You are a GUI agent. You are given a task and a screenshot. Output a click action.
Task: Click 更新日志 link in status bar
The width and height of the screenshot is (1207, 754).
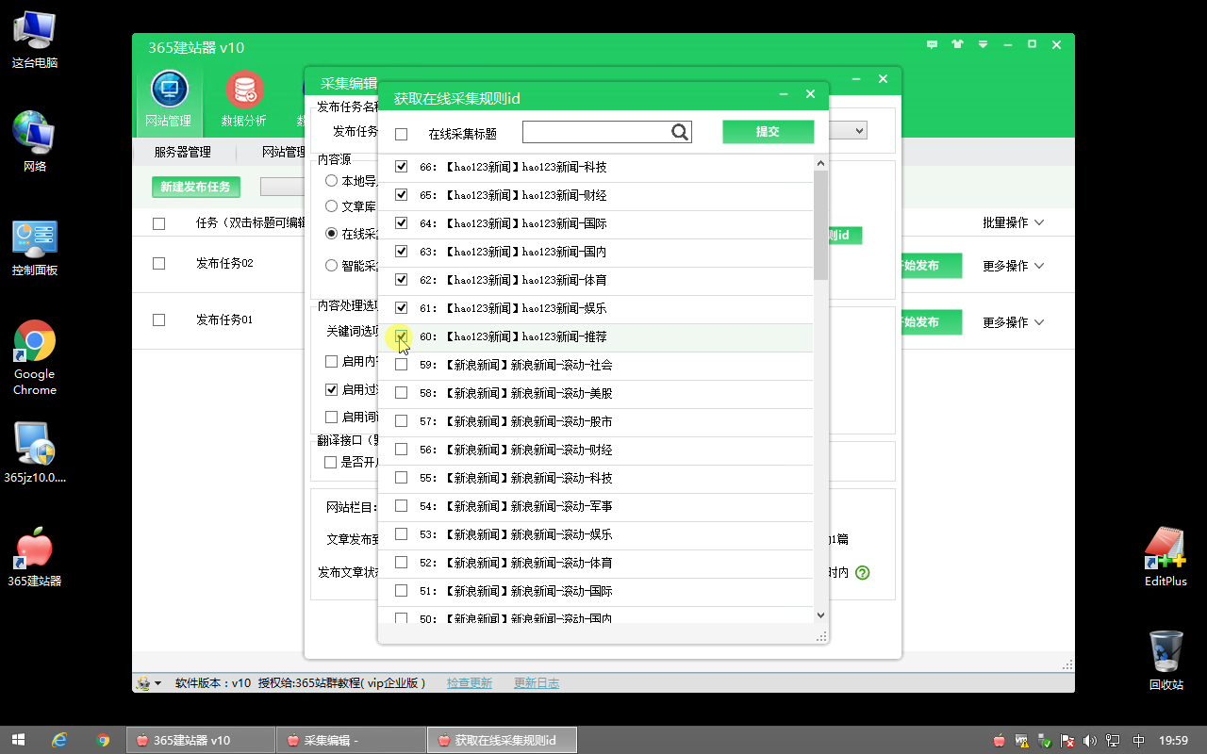[537, 683]
